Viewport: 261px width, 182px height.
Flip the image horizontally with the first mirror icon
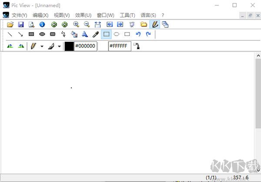coord(10,46)
